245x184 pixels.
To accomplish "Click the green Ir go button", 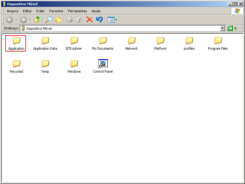I will pyautogui.click(x=232, y=28).
